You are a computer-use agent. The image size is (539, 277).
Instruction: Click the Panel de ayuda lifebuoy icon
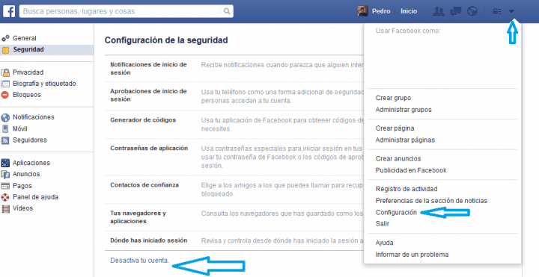point(5,197)
